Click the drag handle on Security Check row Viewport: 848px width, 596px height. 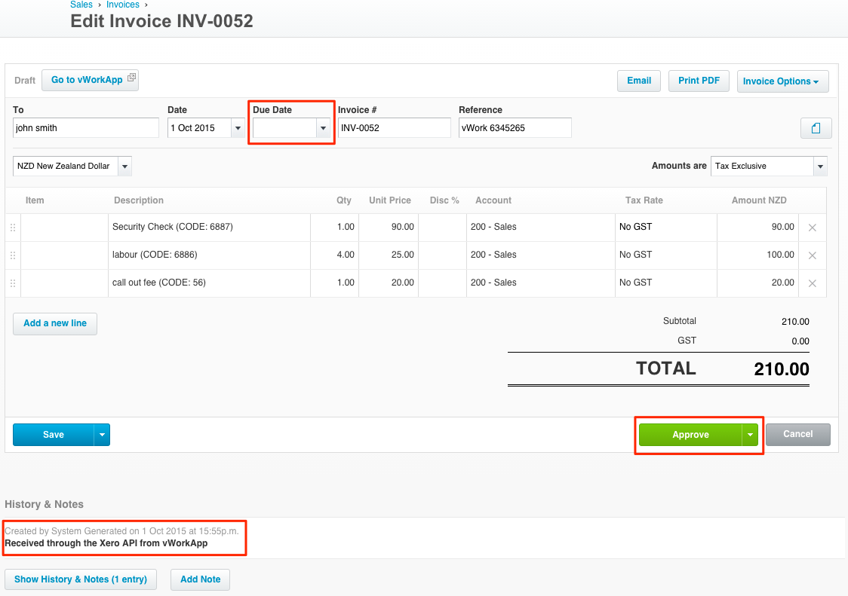(12, 227)
